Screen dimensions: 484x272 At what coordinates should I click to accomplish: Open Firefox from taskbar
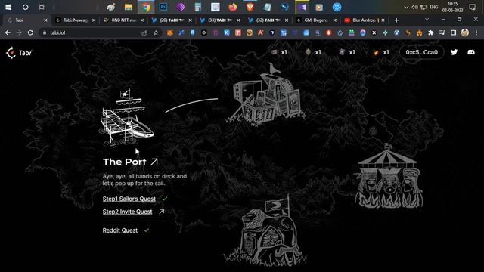233,7
